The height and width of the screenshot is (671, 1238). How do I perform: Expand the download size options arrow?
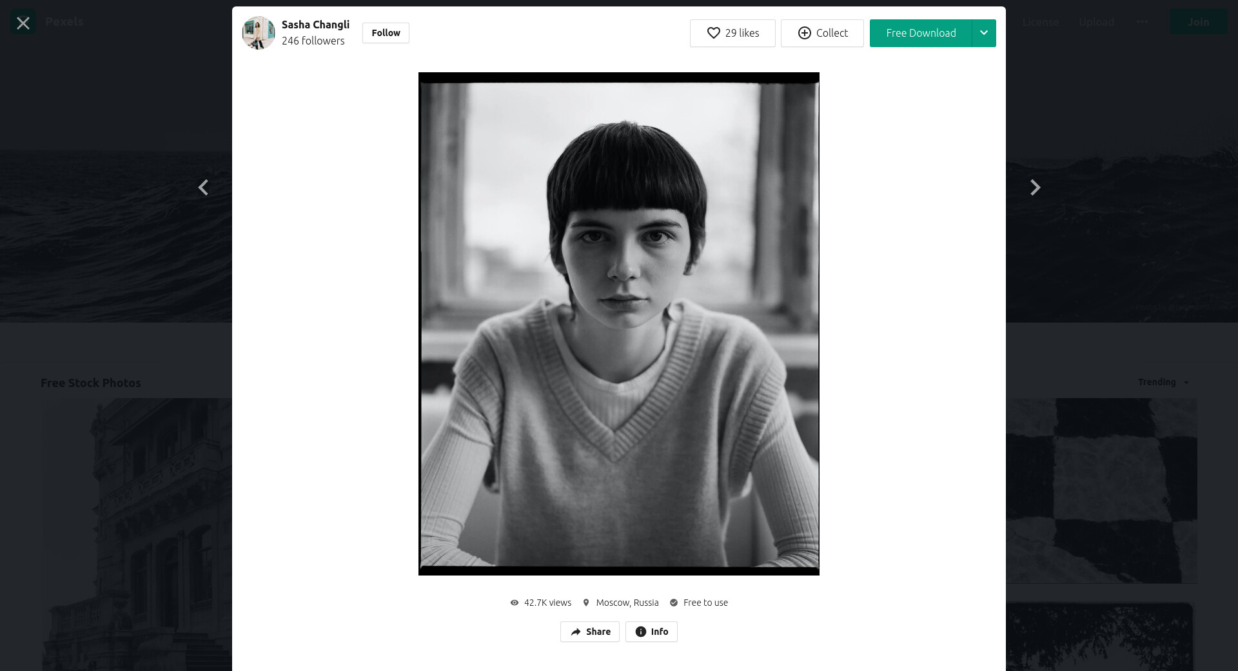point(984,33)
